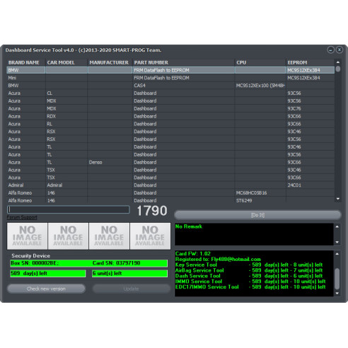Click the table scrollbar up arrow
348x348 pixels.
pyautogui.click(x=338, y=62)
